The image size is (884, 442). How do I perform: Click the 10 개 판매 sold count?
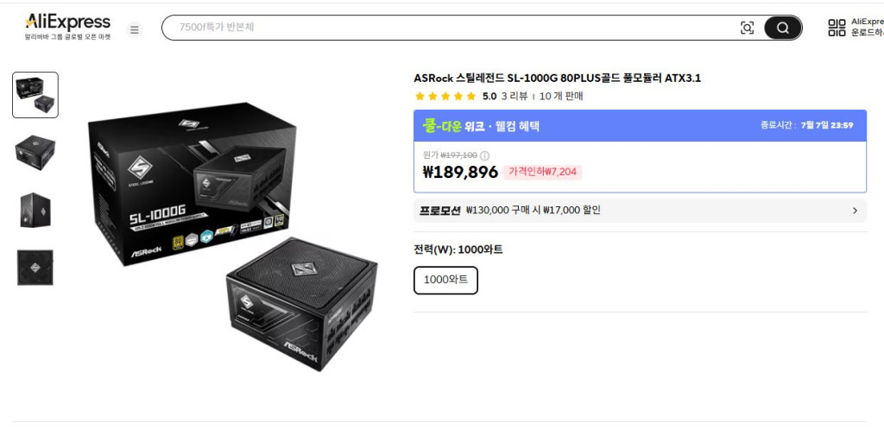561,97
